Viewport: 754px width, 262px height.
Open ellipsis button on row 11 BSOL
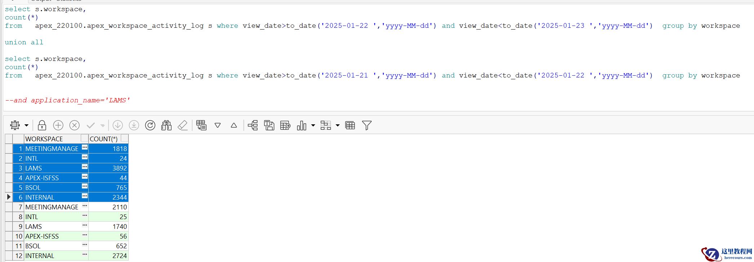tap(85, 244)
